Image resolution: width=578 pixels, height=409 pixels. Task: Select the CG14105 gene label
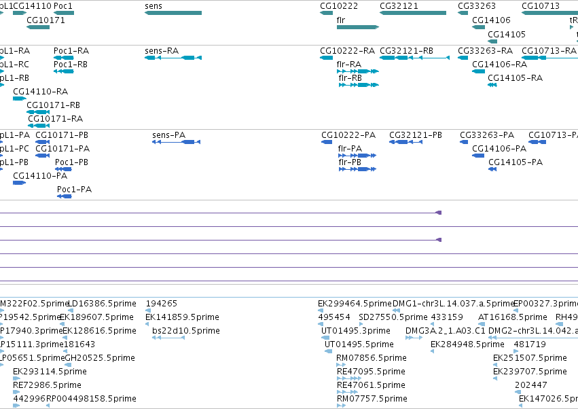(x=507, y=34)
